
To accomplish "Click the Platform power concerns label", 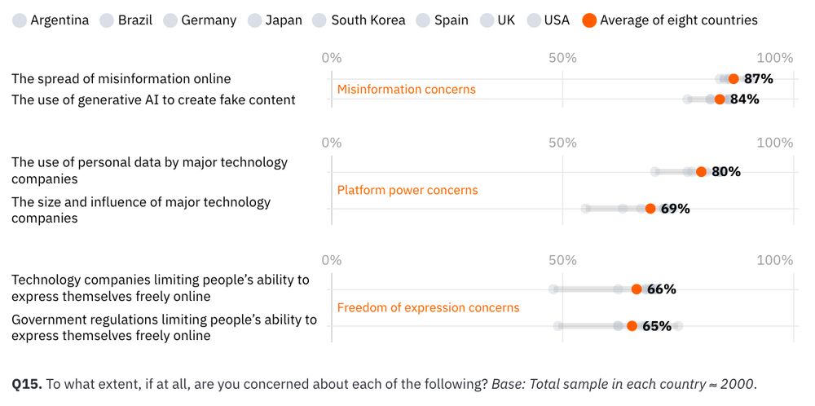I will coord(407,191).
